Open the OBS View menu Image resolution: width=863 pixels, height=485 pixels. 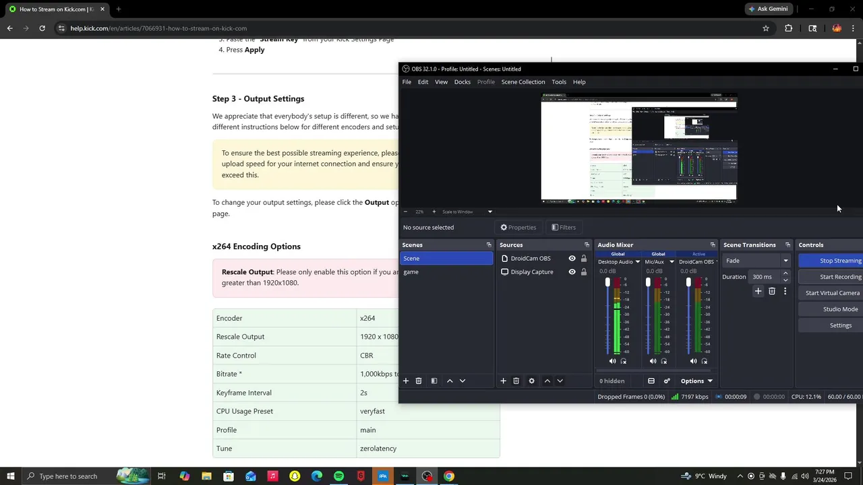[441, 82]
